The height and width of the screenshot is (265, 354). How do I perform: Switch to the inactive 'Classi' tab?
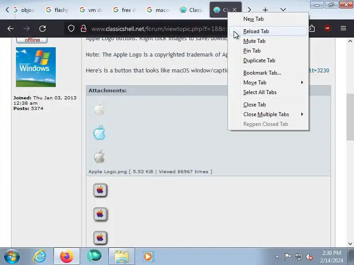click(x=192, y=10)
